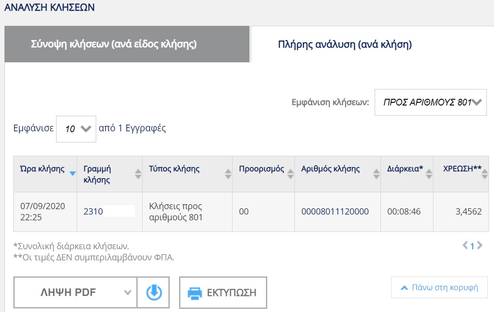
Task: Select page 1 in pagination
Action: pyautogui.click(x=473, y=246)
